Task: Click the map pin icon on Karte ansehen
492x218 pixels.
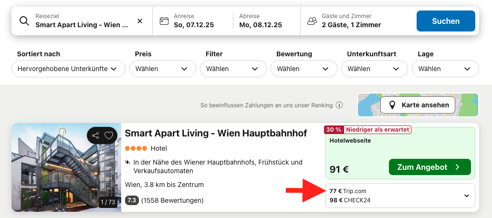Action: 392,105
